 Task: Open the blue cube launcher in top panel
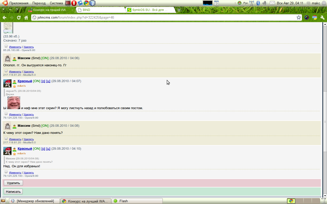[92, 3]
